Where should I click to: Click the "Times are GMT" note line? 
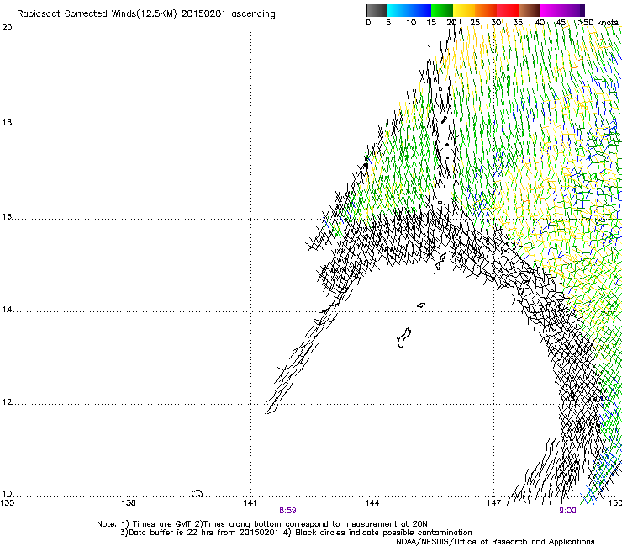[262, 524]
